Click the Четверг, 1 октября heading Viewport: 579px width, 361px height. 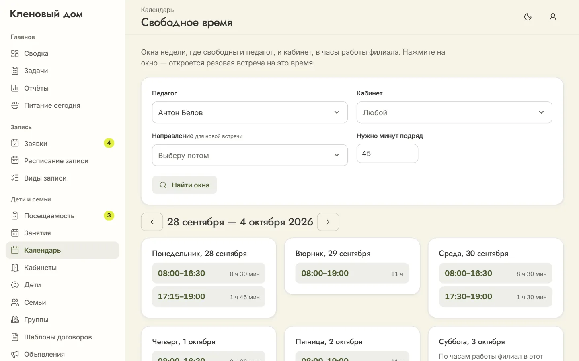184,342
